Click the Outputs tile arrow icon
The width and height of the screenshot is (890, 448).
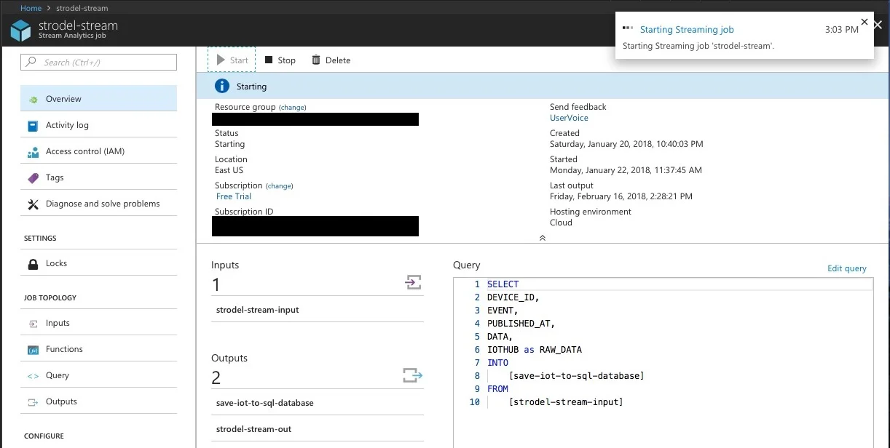(x=412, y=375)
